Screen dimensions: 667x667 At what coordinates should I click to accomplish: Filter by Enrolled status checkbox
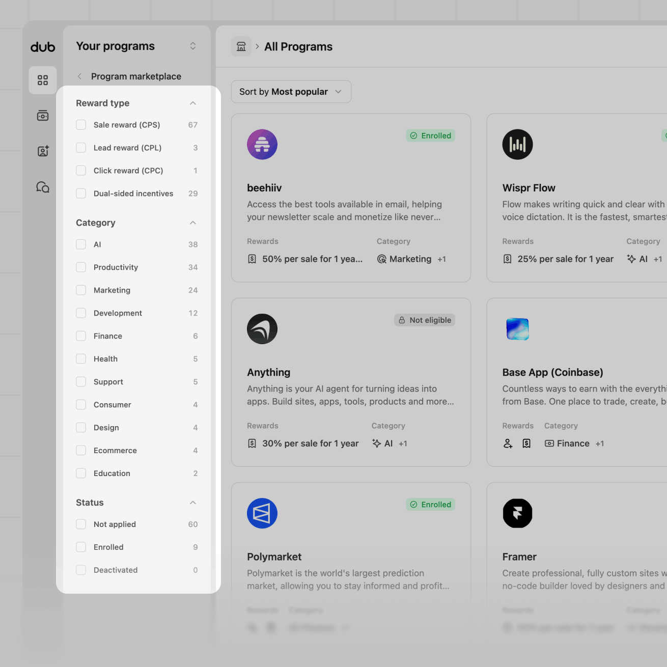click(x=81, y=547)
